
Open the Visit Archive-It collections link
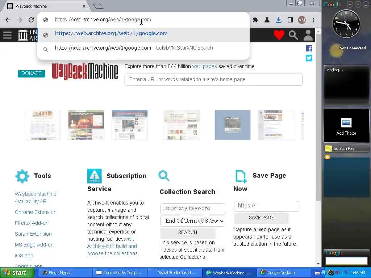112,246
